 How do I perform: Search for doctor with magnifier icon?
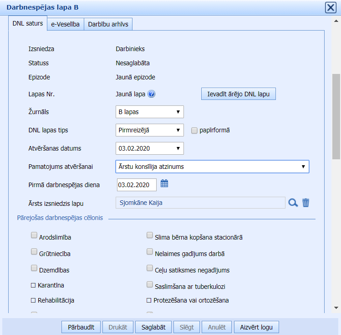(x=293, y=203)
